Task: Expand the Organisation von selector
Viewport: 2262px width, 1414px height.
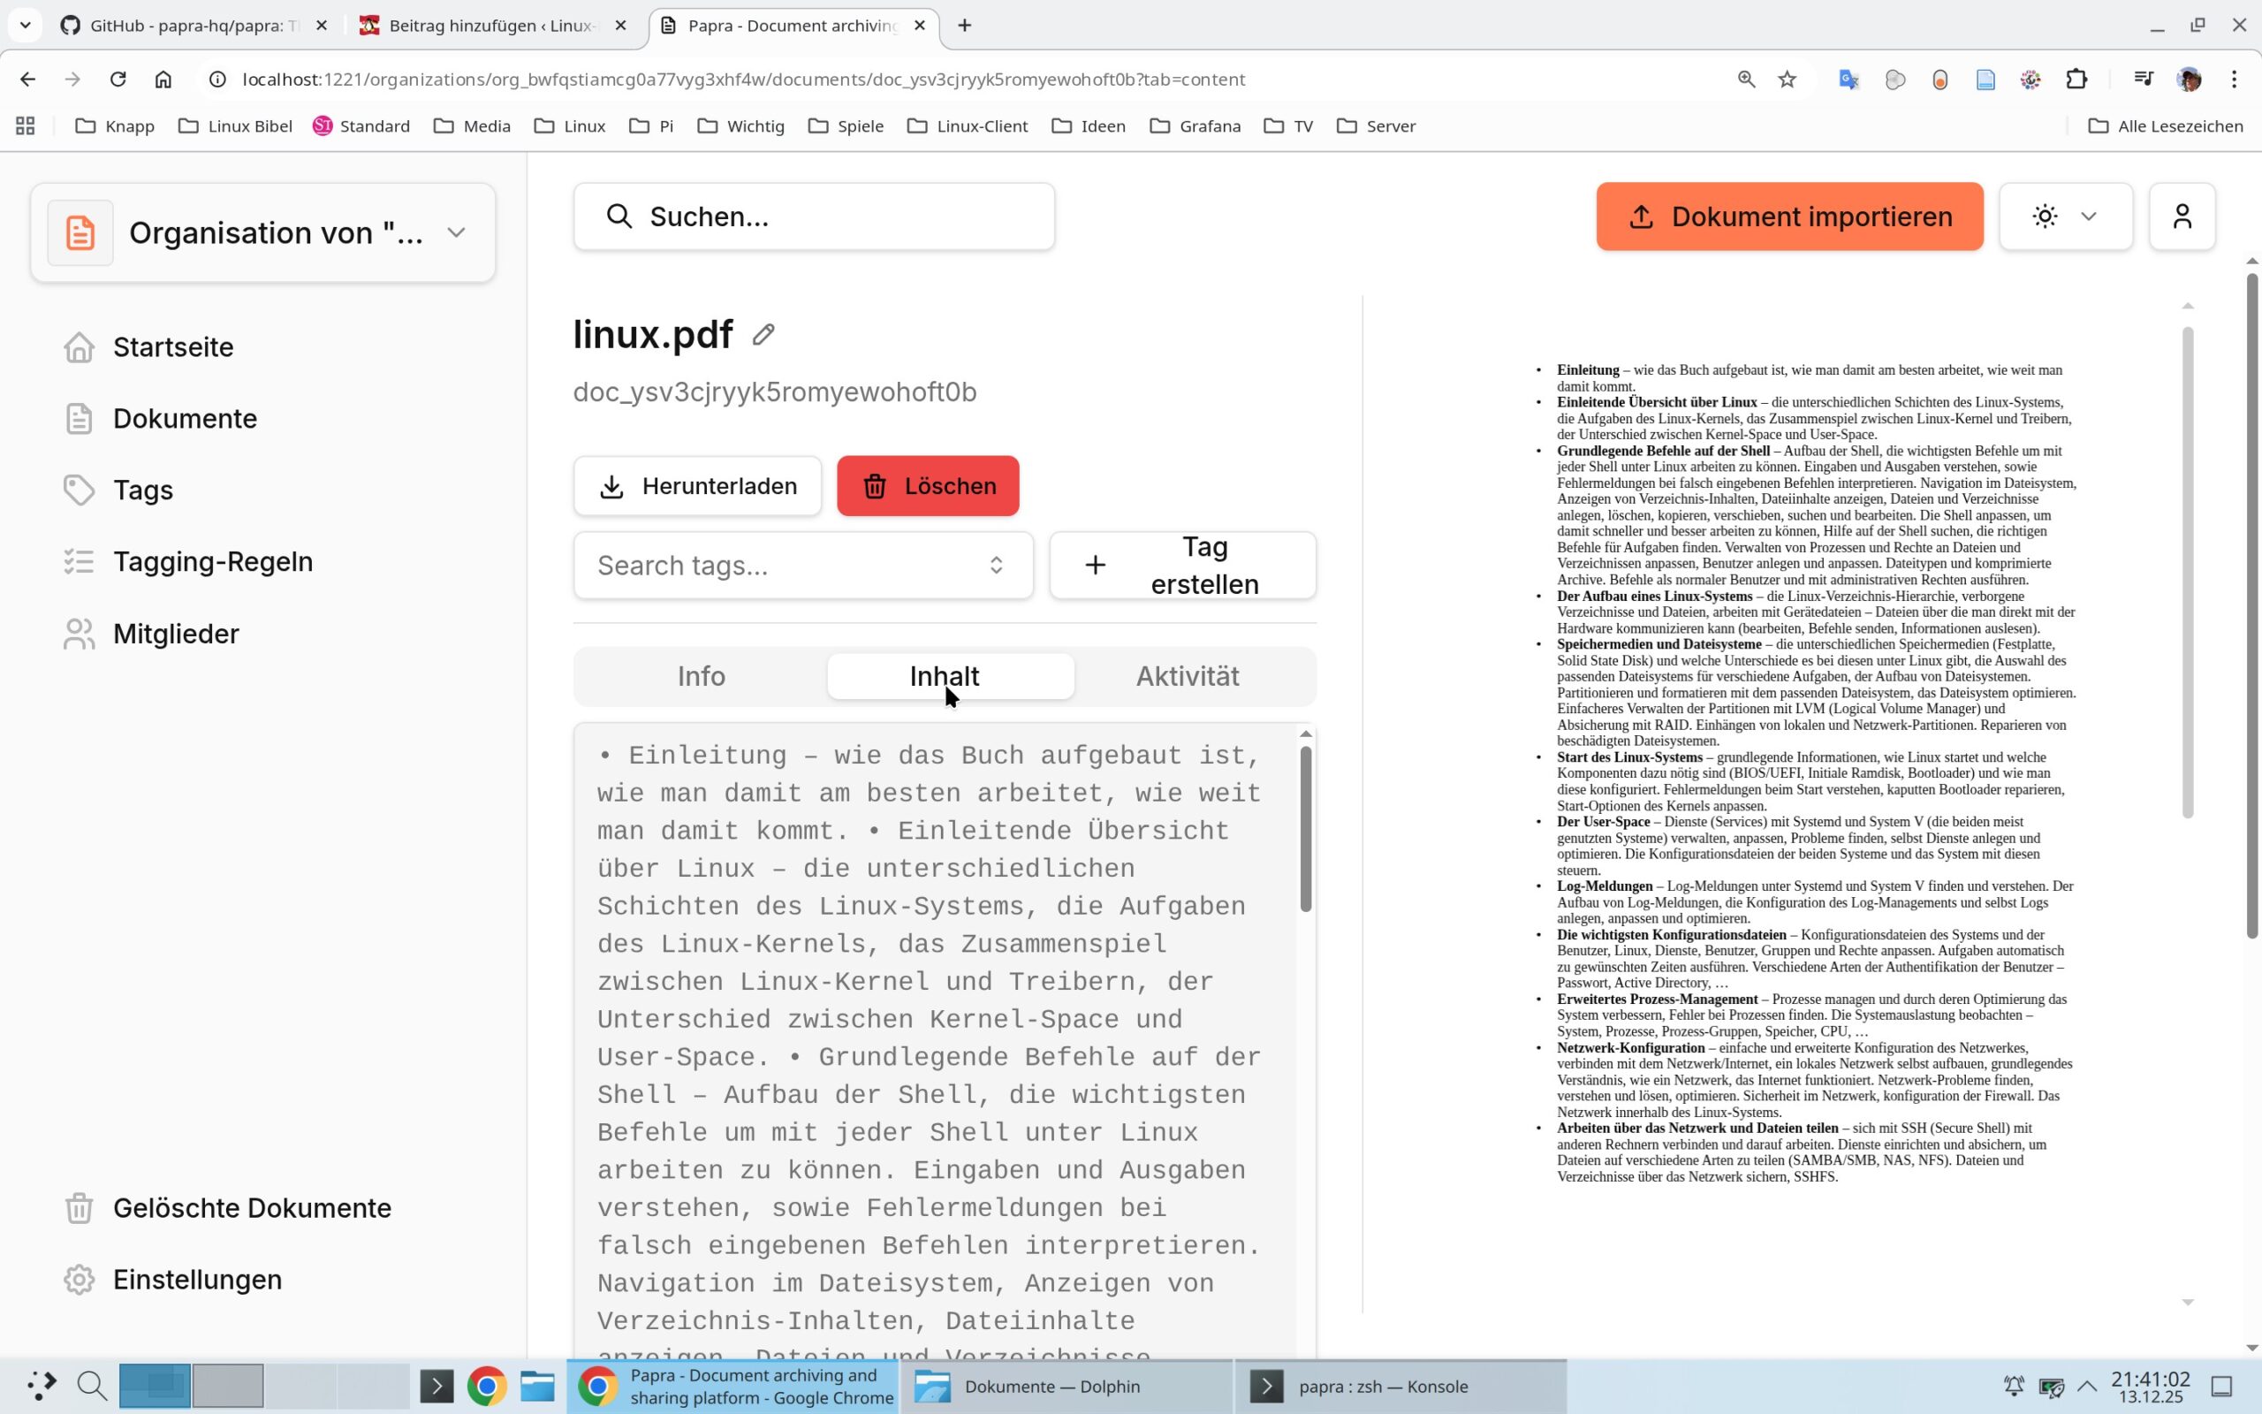Action: click(x=262, y=232)
